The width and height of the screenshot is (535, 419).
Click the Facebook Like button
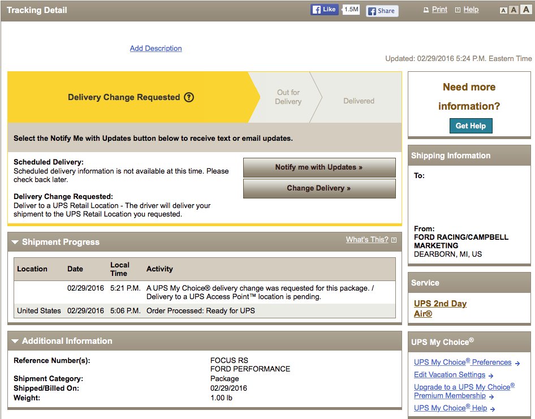(x=324, y=10)
